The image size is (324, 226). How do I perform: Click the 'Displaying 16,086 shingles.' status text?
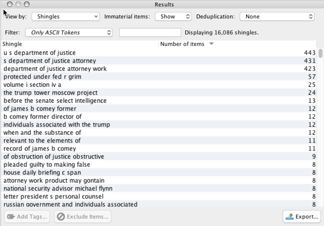pos(222,32)
